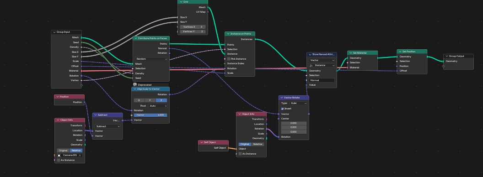This screenshot has width=483, height=177.
Task: Click the Vertices Y value field
Action: coord(193,31)
